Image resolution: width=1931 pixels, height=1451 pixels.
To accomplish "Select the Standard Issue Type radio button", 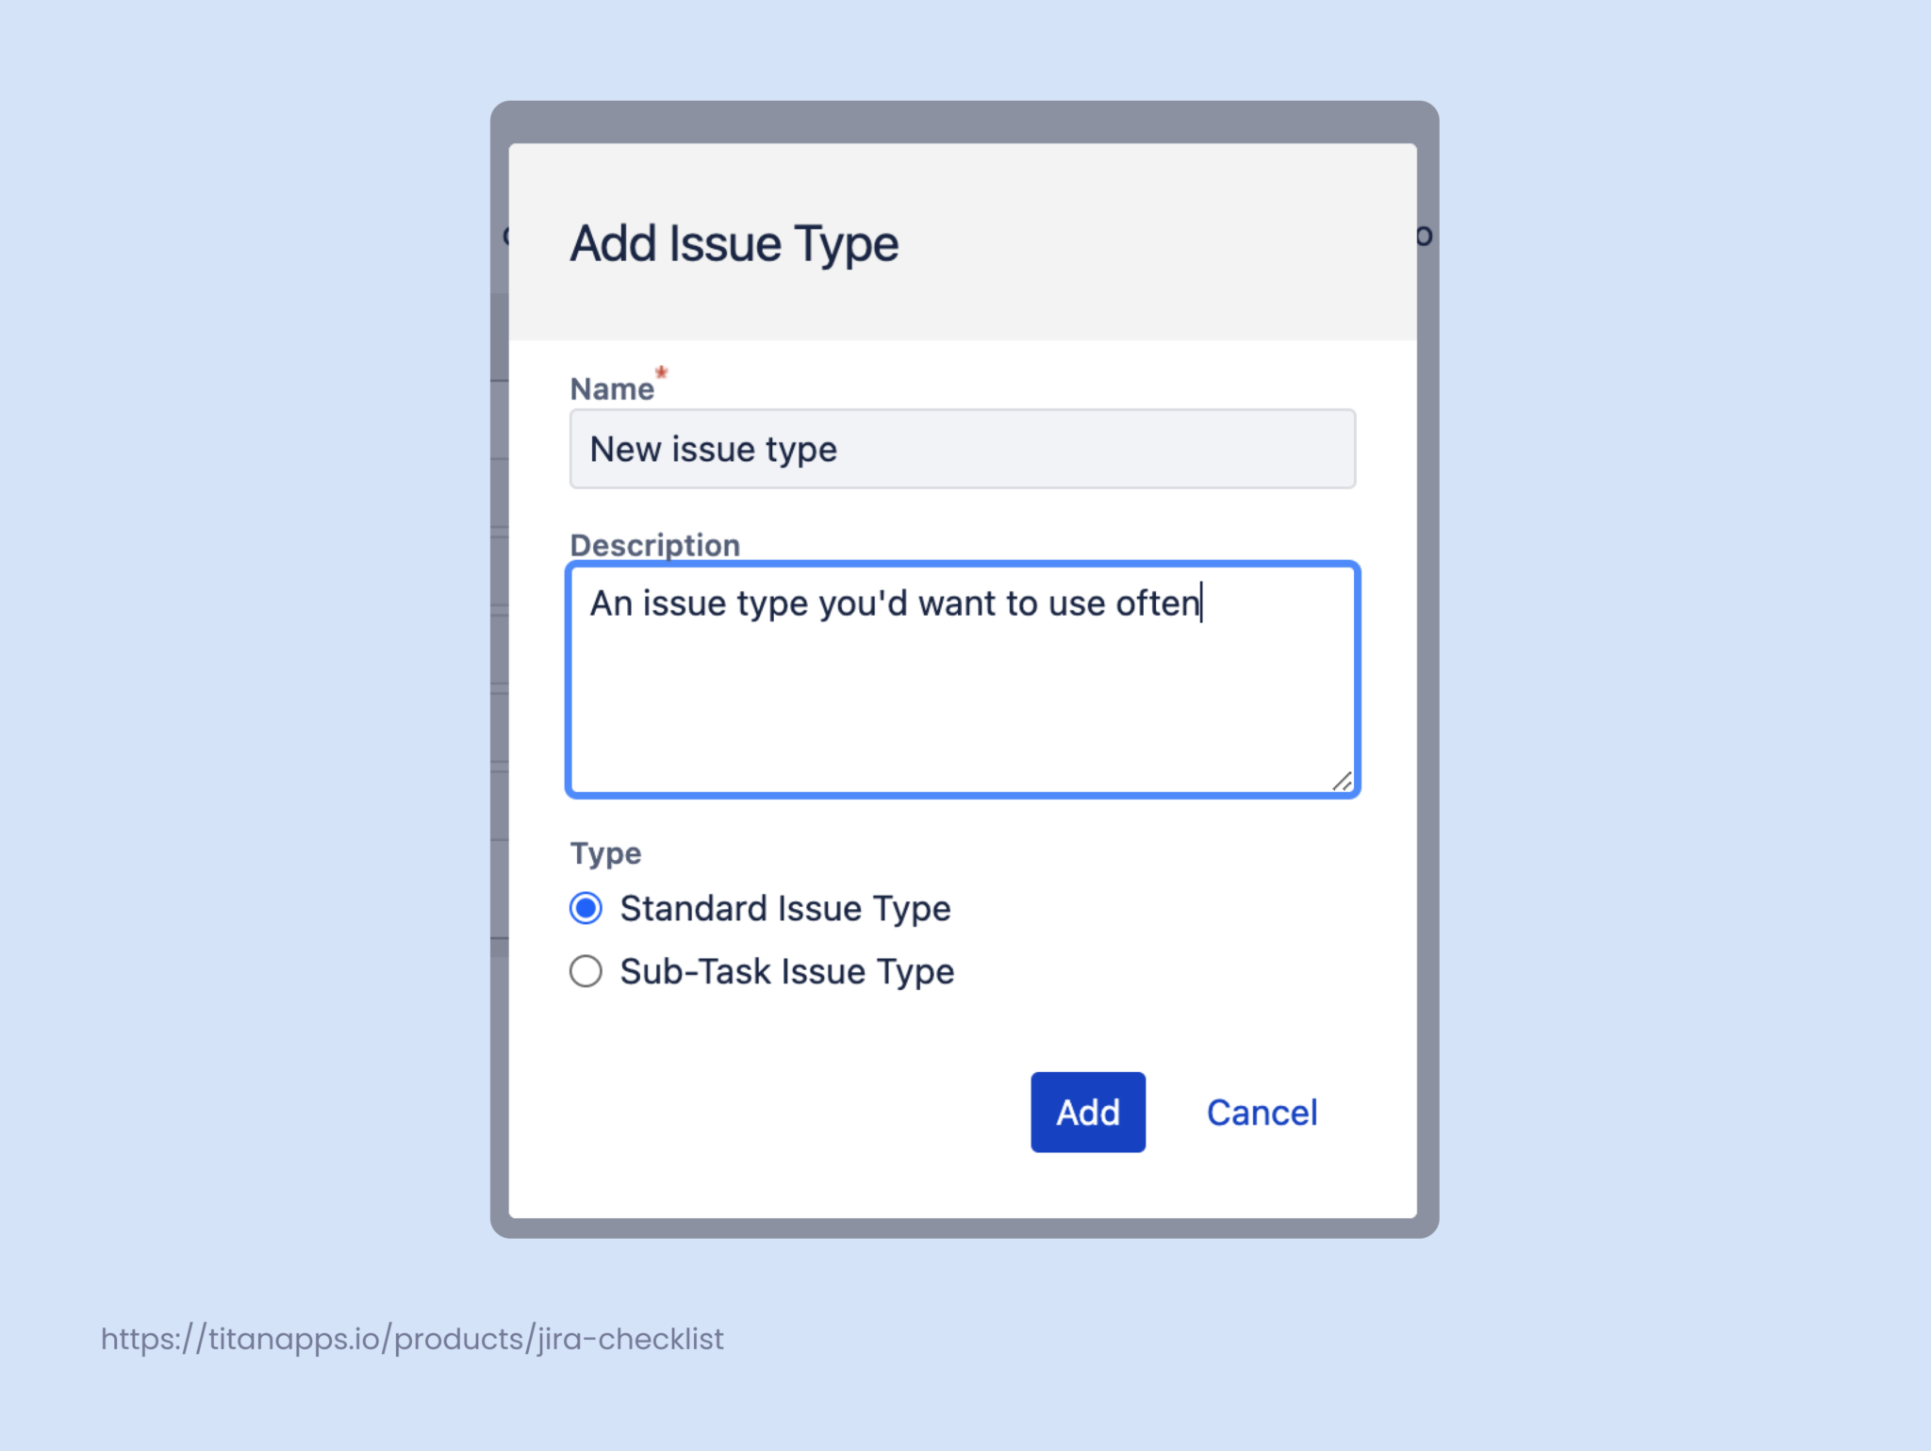I will [x=585, y=908].
